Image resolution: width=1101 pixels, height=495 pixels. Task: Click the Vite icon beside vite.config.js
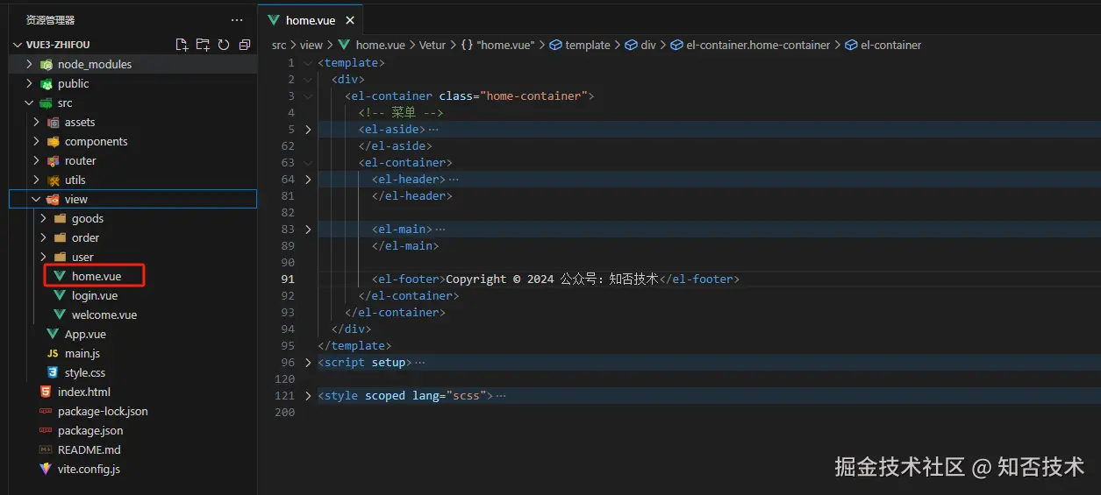[x=46, y=469]
